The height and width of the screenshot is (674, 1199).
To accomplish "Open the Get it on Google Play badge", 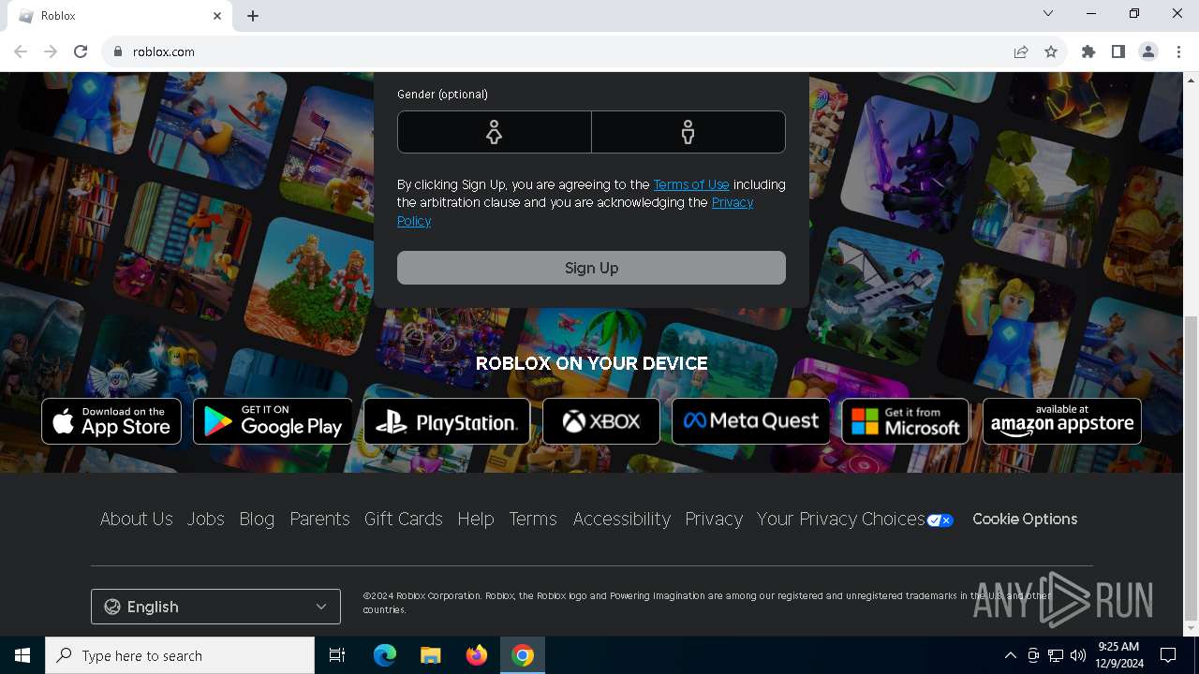I will tap(273, 421).
